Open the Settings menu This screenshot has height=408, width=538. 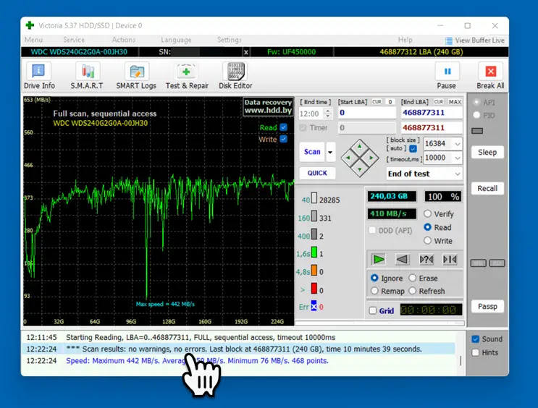(x=230, y=40)
